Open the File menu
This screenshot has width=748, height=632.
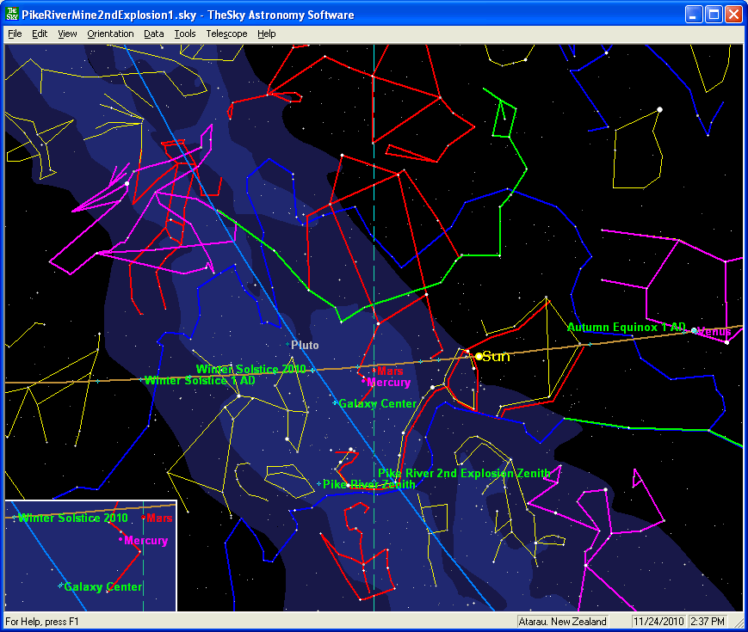[x=15, y=34]
